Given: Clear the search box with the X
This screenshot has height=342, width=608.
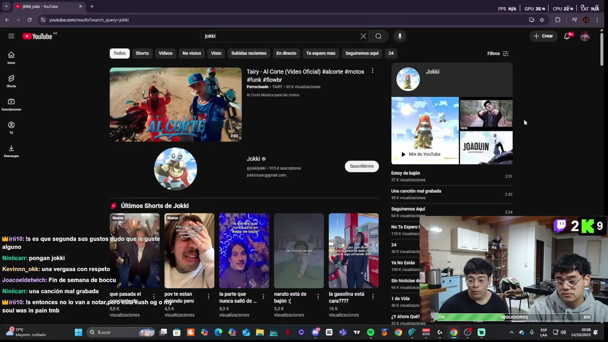Looking at the screenshot, I should (x=363, y=36).
